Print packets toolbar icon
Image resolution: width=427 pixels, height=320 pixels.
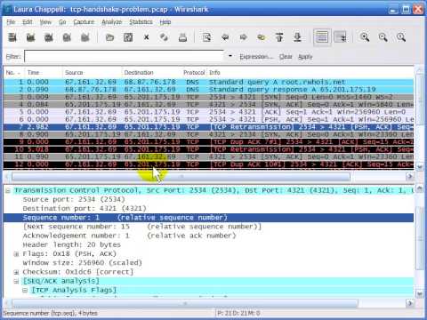182,37
